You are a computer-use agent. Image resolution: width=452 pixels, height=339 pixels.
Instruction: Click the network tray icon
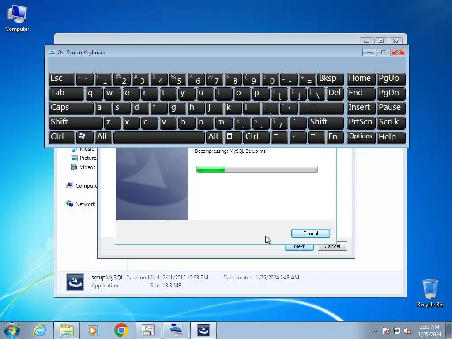397,331
